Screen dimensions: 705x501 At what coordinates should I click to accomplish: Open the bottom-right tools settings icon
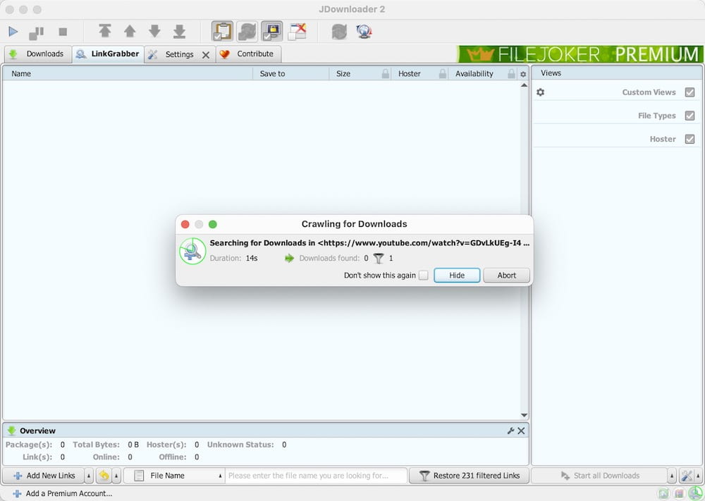pos(687,476)
